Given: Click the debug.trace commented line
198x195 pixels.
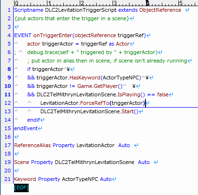Looking at the screenshot, I should pos(92,52).
